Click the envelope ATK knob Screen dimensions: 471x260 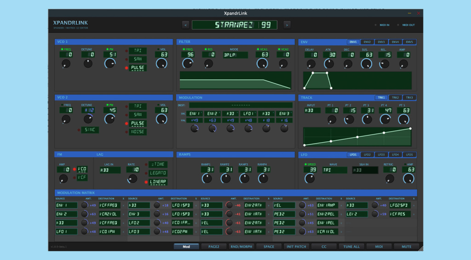[x=329, y=64]
